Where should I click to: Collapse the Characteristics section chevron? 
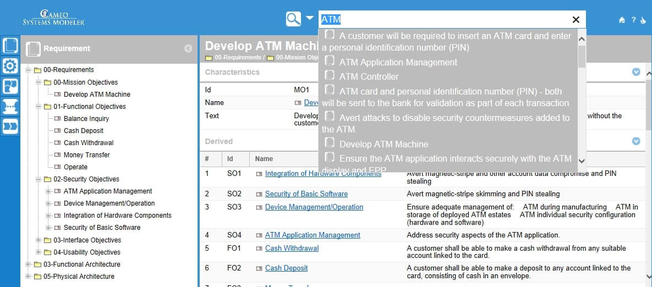pyautogui.click(x=636, y=72)
